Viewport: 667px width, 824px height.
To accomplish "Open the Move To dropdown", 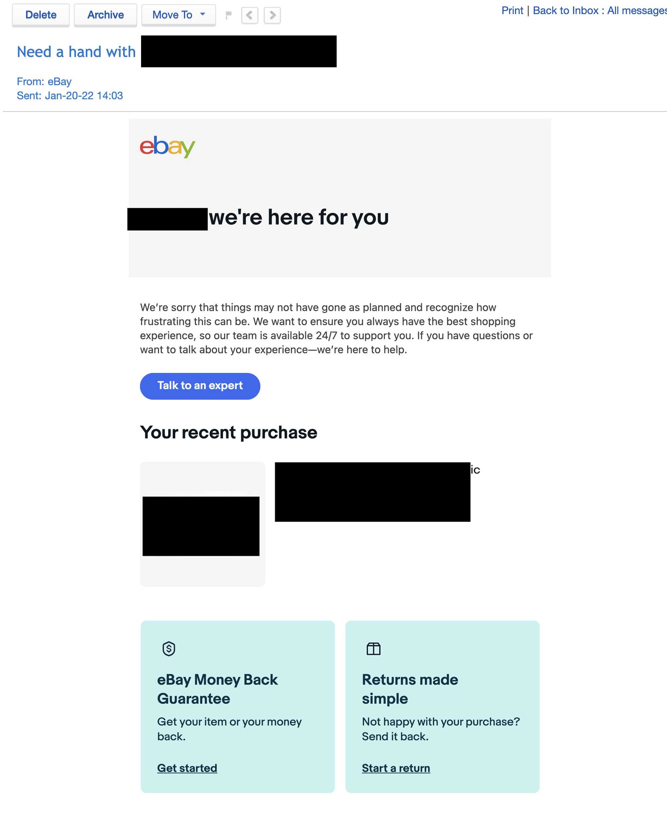I will (178, 15).
